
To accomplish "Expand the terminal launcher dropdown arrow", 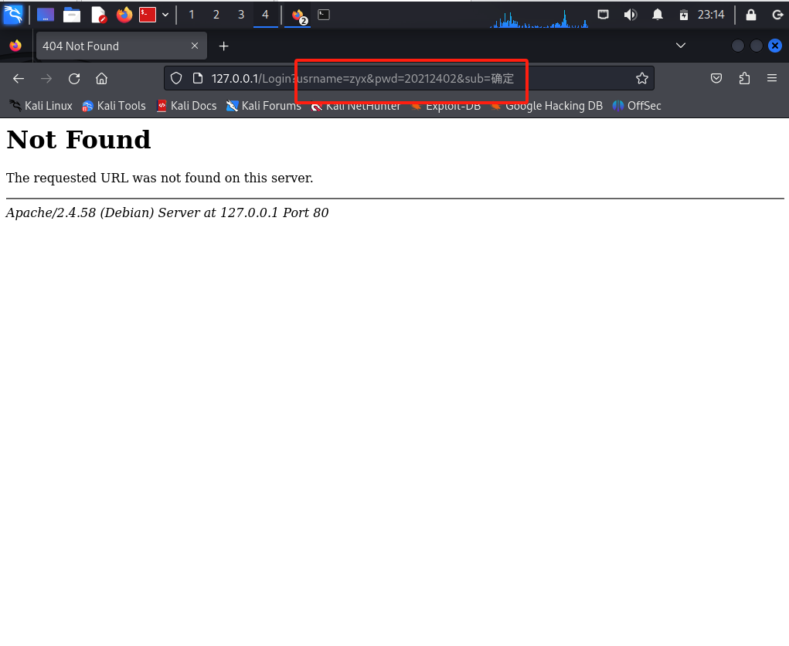I will [165, 15].
